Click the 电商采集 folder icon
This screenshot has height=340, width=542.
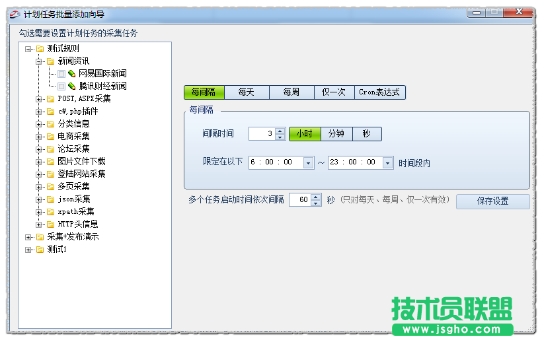pos(51,137)
